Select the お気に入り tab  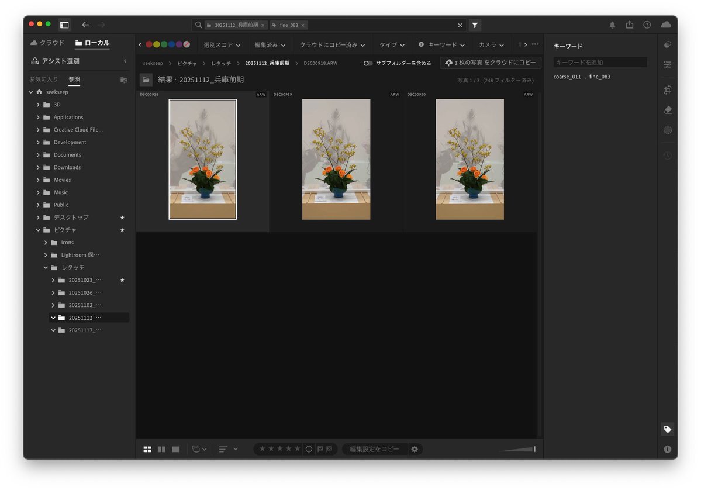click(x=44, y=79)
